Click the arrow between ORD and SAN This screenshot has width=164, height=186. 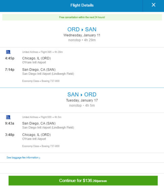[x=82, y=30]
